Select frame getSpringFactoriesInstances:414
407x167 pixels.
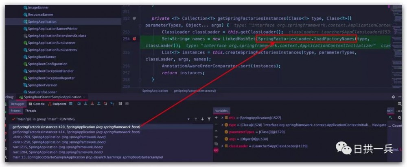tap(111, 132)
